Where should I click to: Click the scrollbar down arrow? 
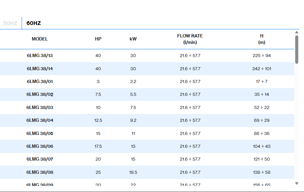(x=297, y=183)
